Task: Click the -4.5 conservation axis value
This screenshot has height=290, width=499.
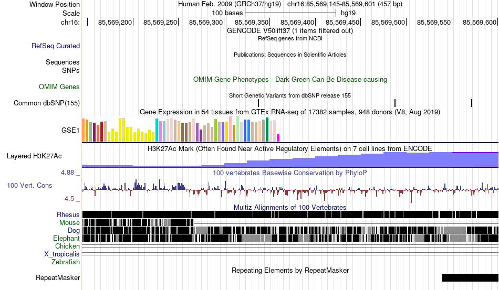Action: 68,199
